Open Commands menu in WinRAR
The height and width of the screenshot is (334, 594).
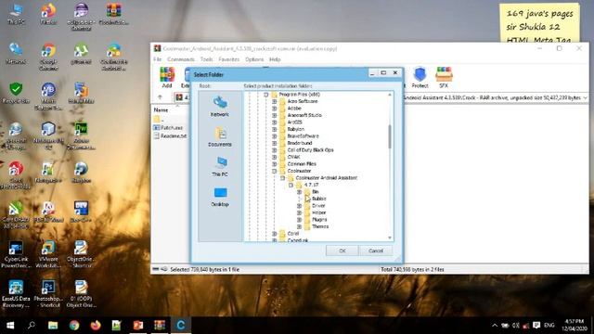click(181, 59)
